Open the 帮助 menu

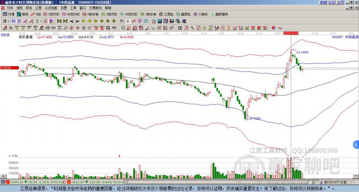click(108, 8)
